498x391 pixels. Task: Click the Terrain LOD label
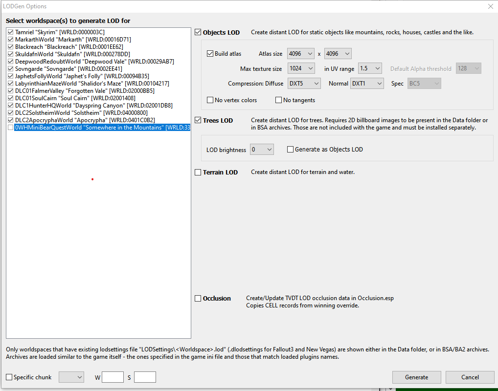221,173
